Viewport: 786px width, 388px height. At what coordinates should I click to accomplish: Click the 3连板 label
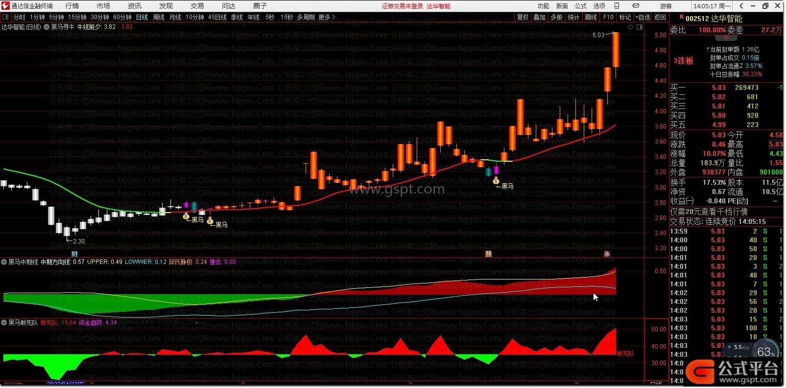(684, 61)
